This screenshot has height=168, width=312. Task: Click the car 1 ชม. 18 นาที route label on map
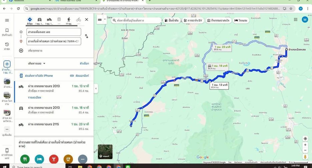tap(218, 67)
